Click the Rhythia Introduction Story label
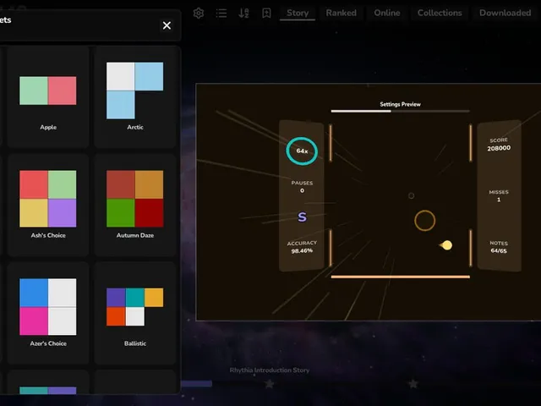The width and height of the screenshot is (541, 406). click(x=270, y=370)
